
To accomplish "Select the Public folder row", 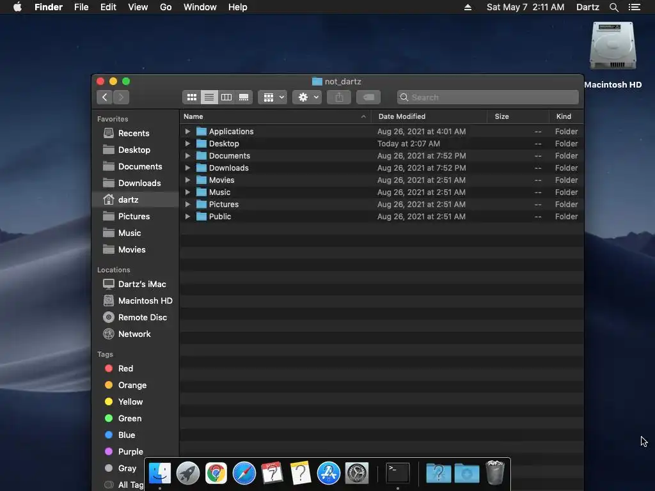I will [x=382, y=216].
